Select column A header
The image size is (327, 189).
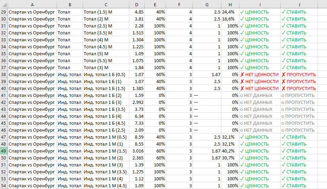tap(32, 5)
